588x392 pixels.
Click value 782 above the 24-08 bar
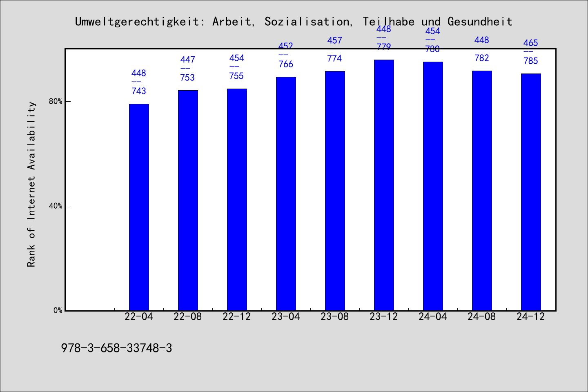(482, 58)
